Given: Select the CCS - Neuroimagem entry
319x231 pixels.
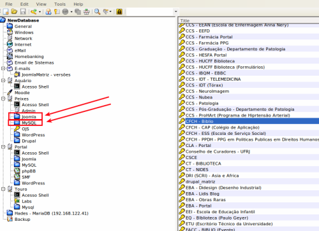Looking at the screenshot, I should (x=214, y=91).
